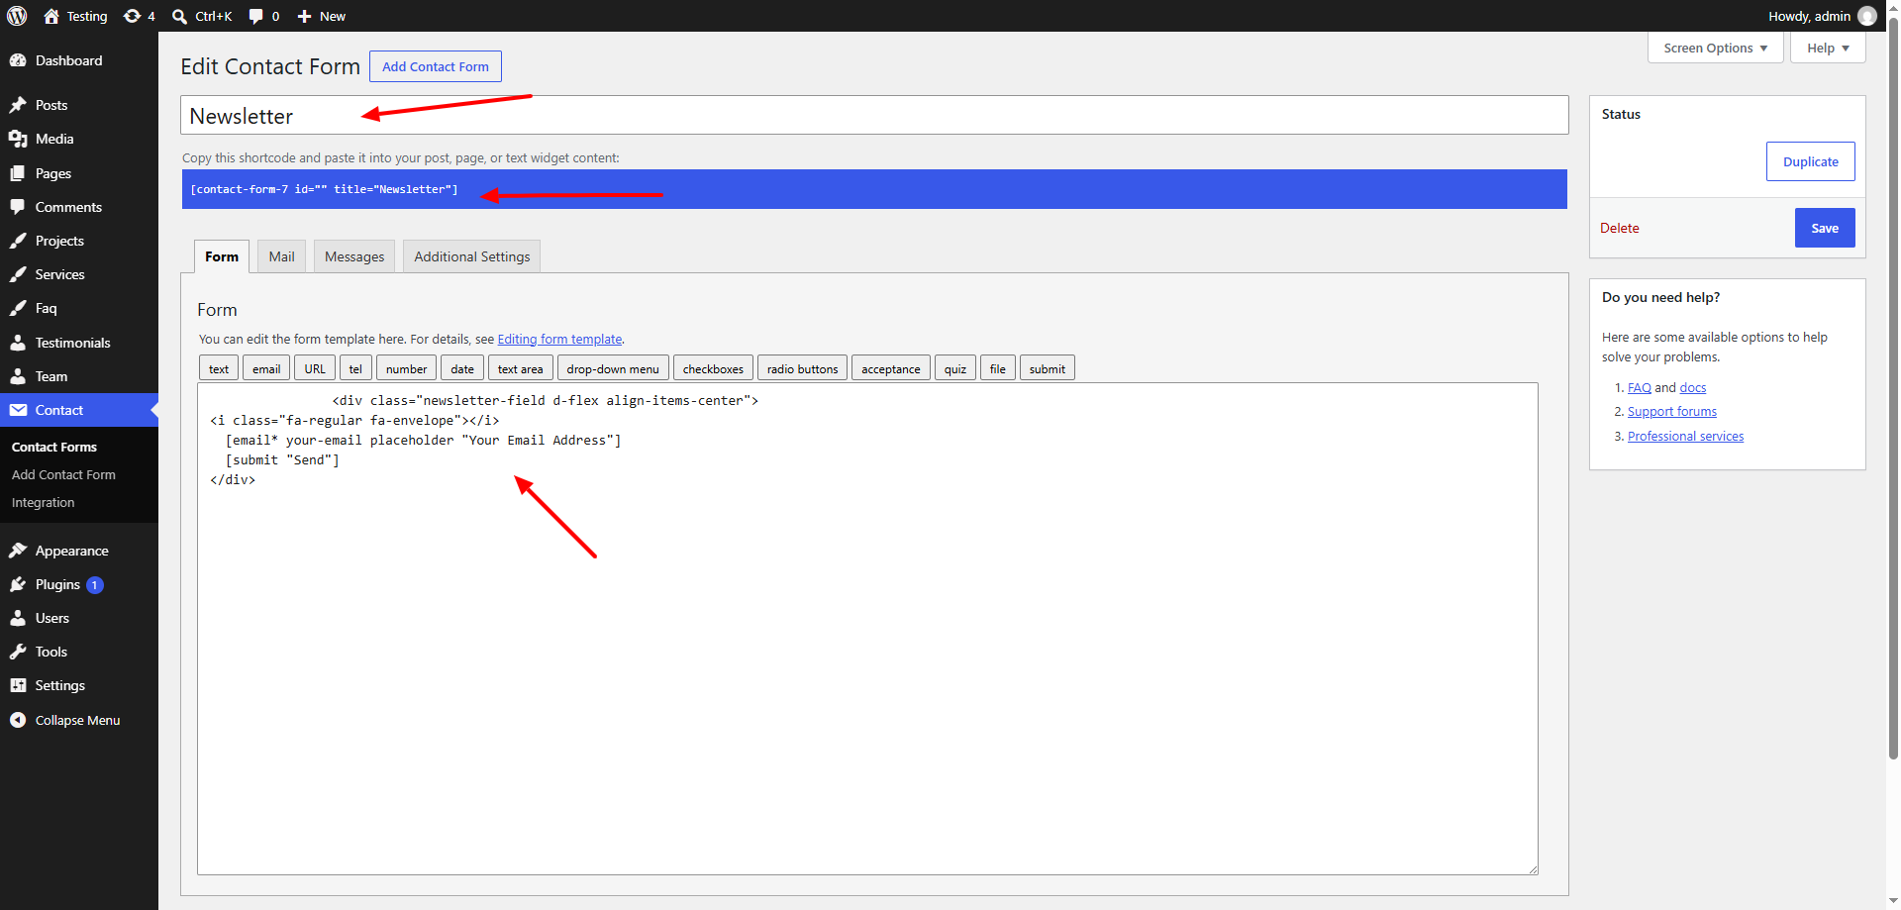Open Dashboard from the sidebar
Screen dimensions: 1901x910
coord(79,60)
